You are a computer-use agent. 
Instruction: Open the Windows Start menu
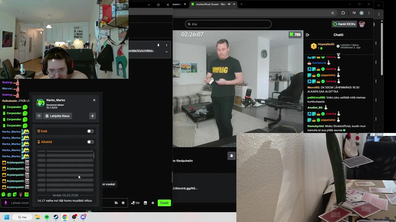(6, 217)
